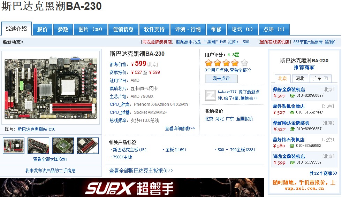Screen dimensions: 342x197
Task: Click phone icon beside 010-82699582
Action: coord(292,145)
